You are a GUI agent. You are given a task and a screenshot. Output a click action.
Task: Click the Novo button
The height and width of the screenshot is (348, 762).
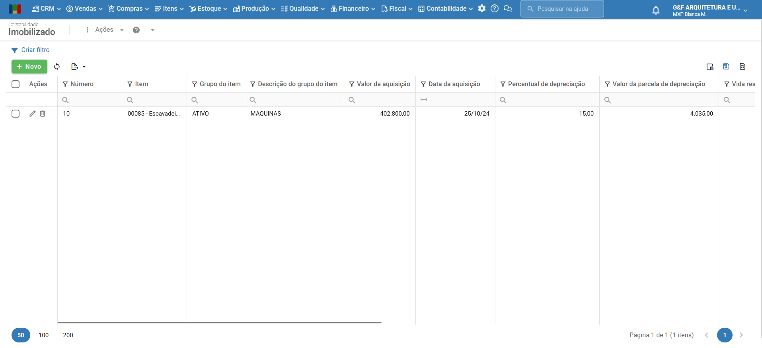pos(29,66)
